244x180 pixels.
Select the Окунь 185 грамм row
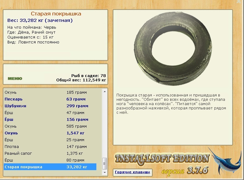[50, 92]
